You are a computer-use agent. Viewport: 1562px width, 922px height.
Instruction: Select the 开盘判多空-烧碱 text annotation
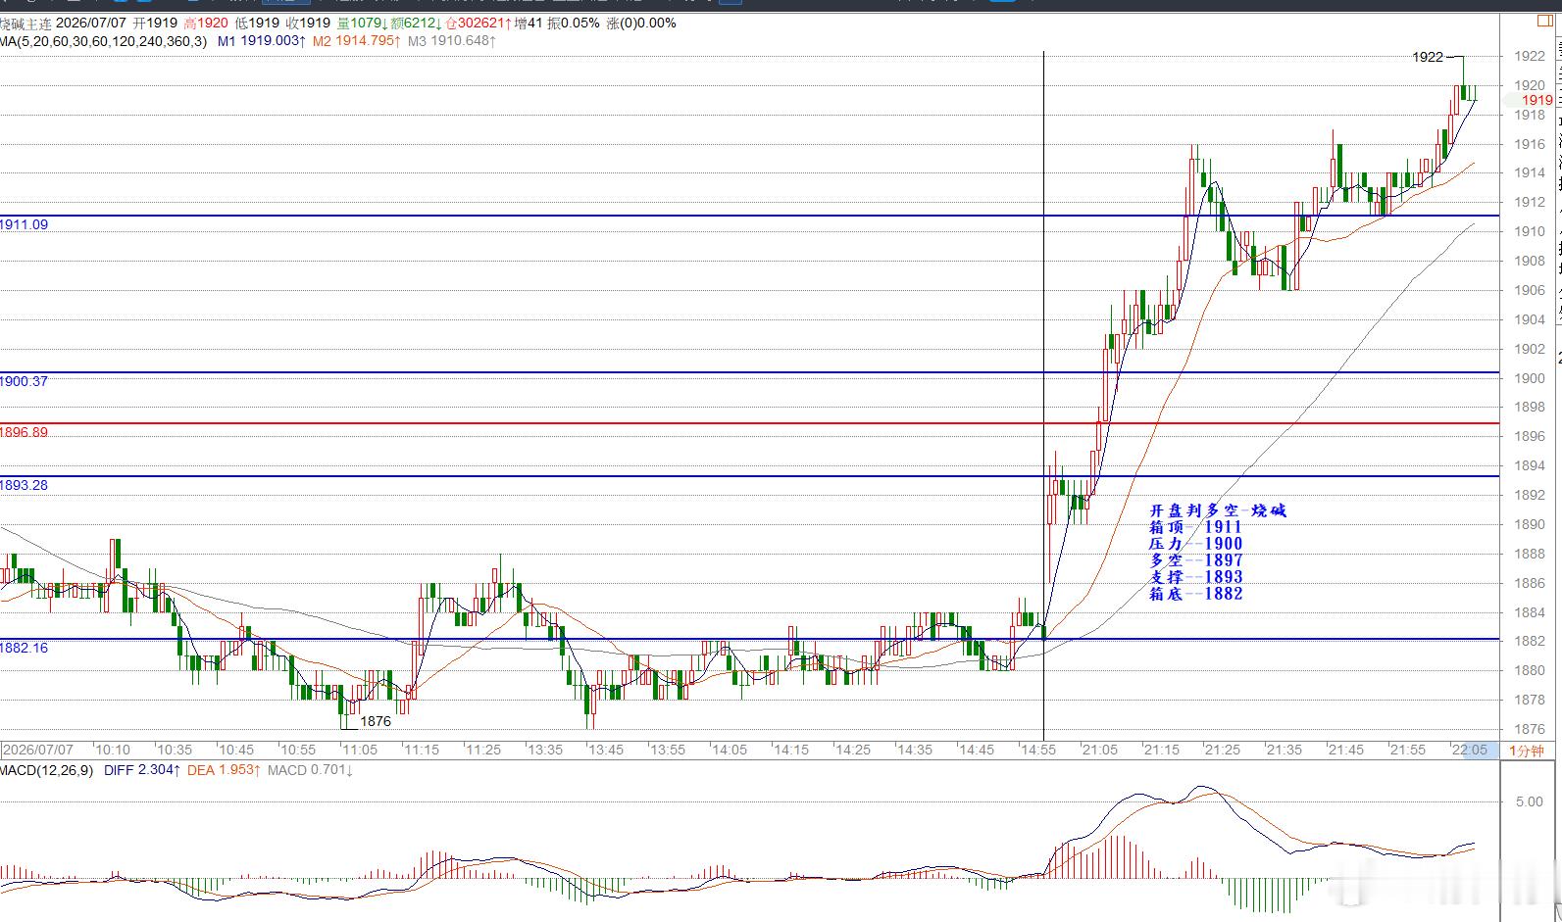click(x=1217, y=510)
